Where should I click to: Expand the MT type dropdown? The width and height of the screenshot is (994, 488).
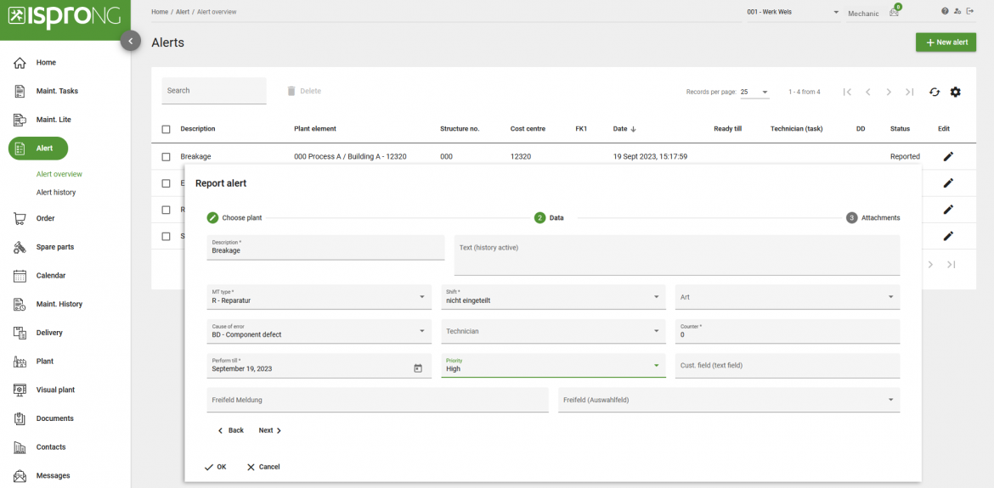click(x=422, y=297)
